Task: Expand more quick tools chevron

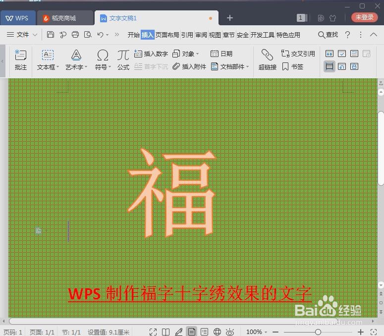Action: (x=117, y=35)
